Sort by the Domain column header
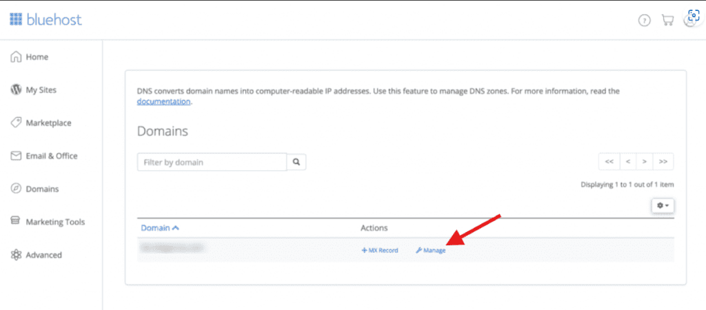 tap(160, 228)
